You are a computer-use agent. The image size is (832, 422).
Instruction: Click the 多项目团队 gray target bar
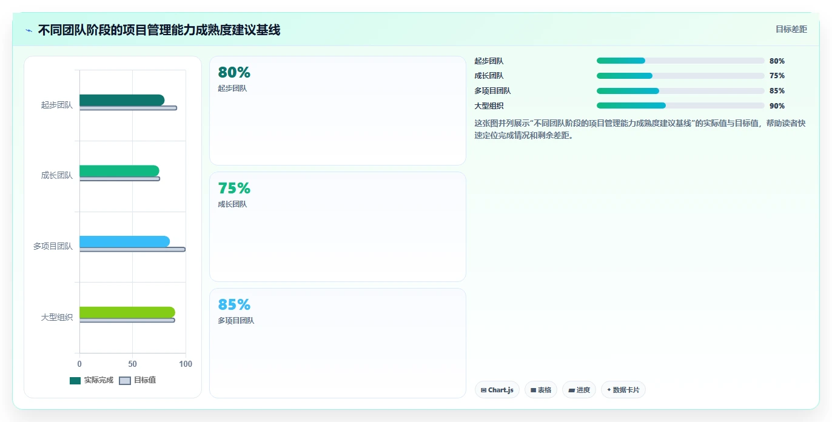[132, 249]
